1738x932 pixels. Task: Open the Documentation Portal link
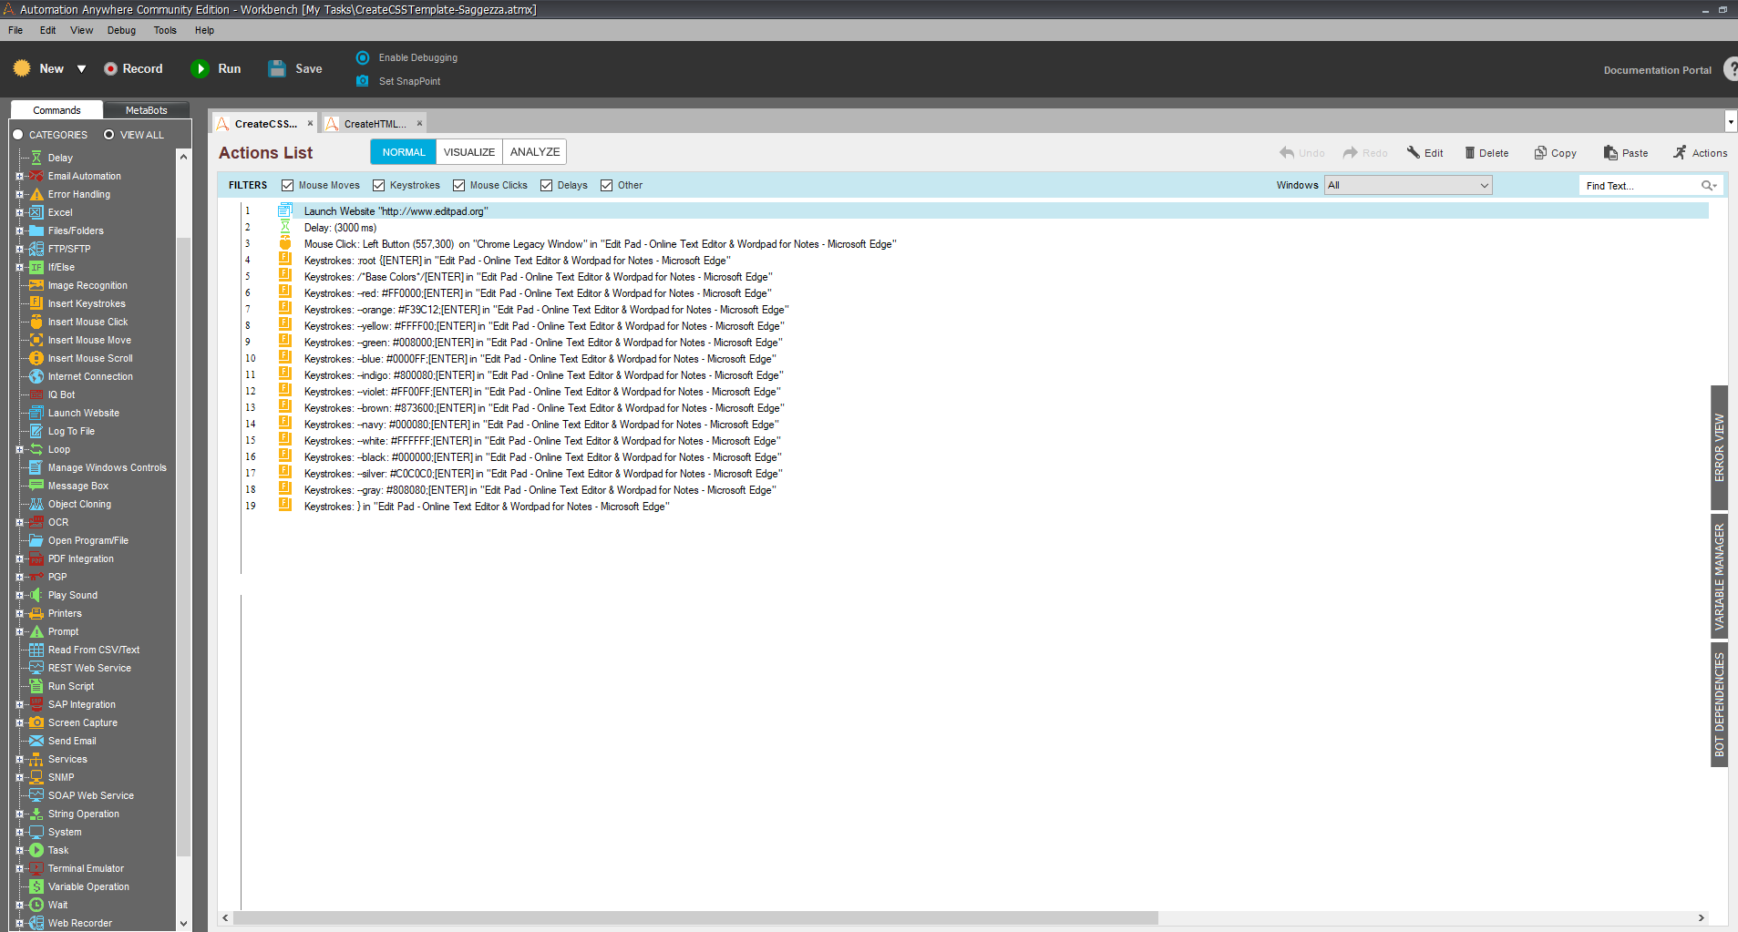pos(1657,70)
